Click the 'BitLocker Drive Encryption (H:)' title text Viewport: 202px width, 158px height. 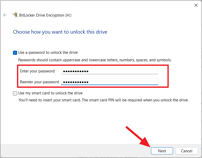tap(45, 15)
